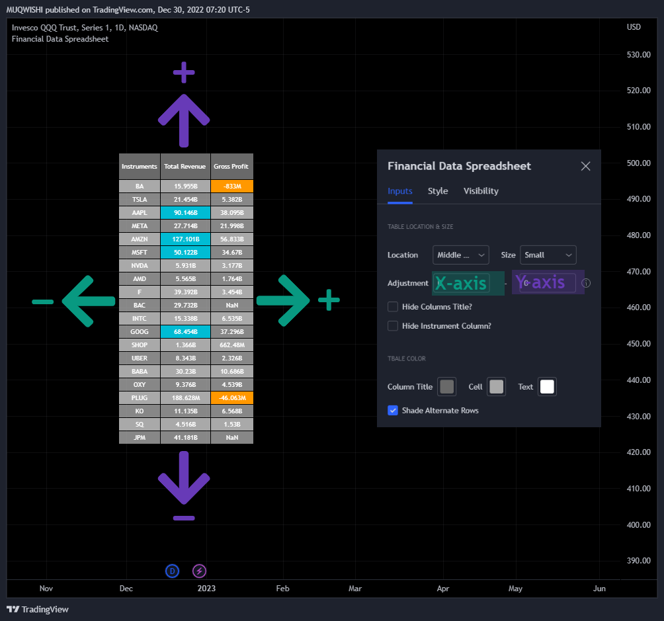The width and height of the screenshot is (664, 621).
Task: Click the AMZN revenue cell 127.101B
Action: 185,239
